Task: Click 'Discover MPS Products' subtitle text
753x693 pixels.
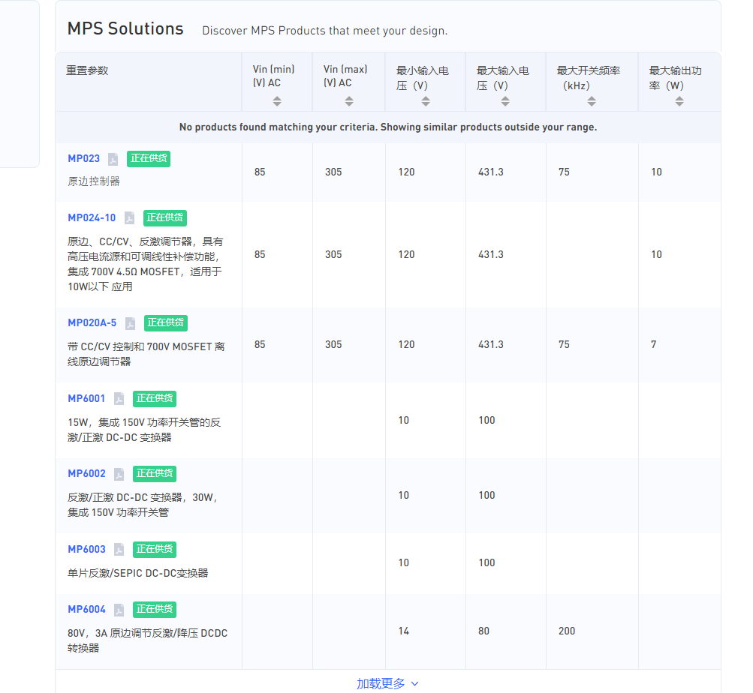Action: point(324,31)
